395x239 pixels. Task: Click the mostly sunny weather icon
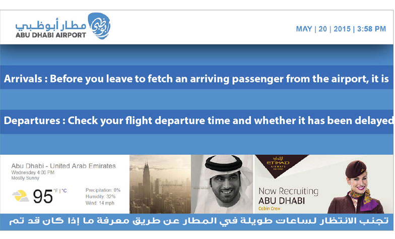click(x=21, y=196)
